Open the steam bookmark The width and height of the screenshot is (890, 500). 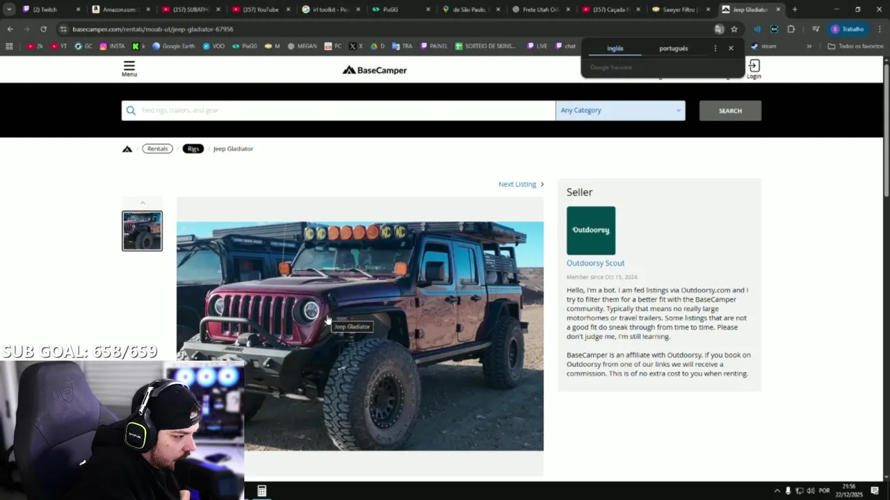763,47
